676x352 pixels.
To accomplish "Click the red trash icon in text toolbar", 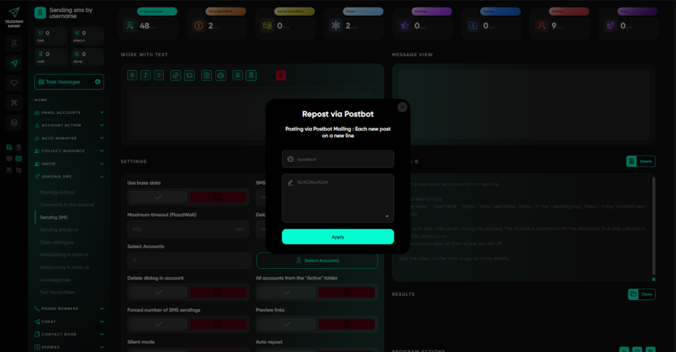I will point(281,75).
